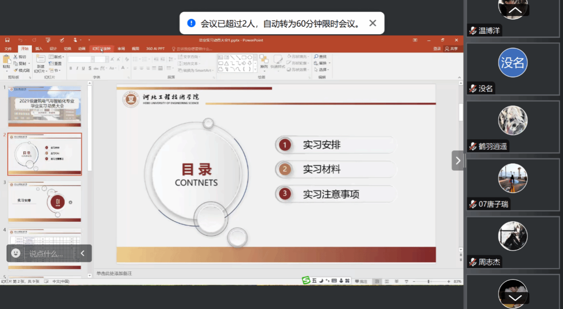Expand participant panel with right chevron arrow

(458, 161)
